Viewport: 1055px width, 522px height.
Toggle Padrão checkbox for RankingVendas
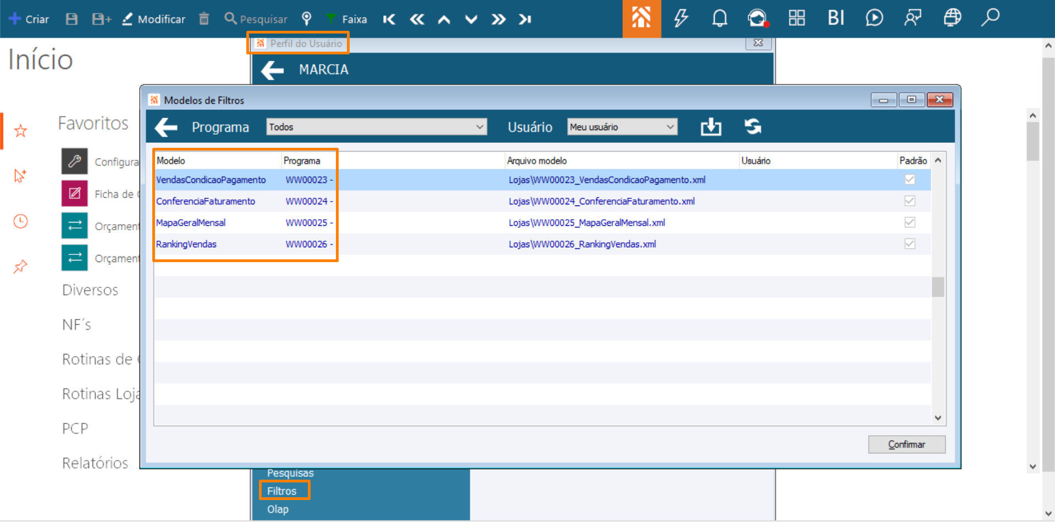(x=910, y=244)
